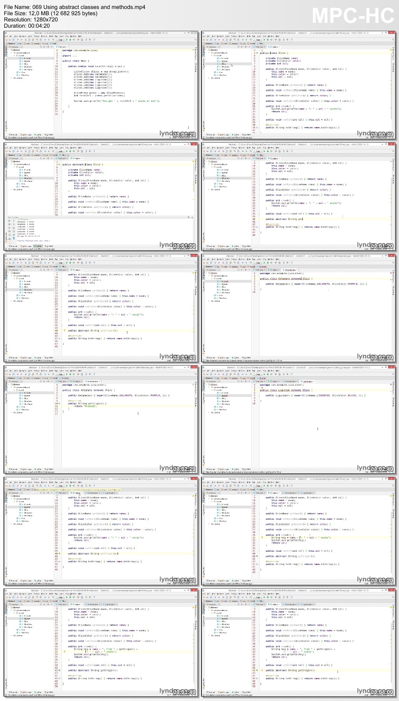Click the 'File Name: 069 Using abstract classes' line
The image size is (399, 701).
[x=74, y=7]
